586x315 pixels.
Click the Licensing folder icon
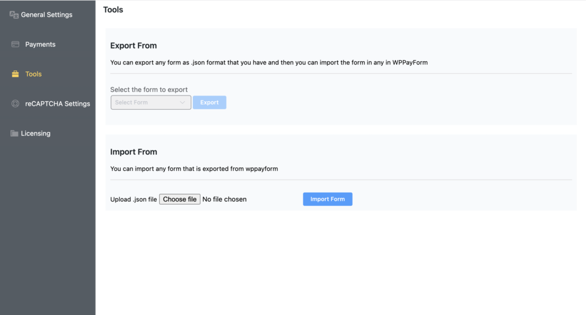click(14, 133)
